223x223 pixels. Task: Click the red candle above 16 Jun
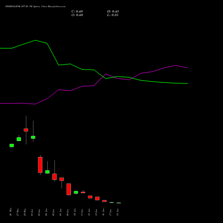pyautogui.click(x=104, y=201)
